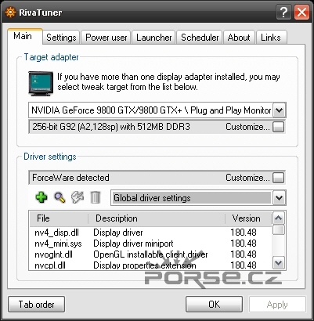Expand the Global driver settings dropdown arrow
The width and height of the screenshot is (314, 321).
279,198
